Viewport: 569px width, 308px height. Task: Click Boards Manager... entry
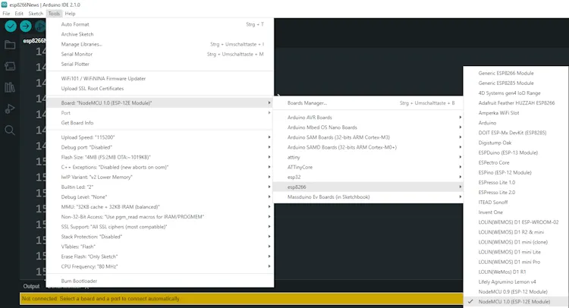[x=307, y=102]
